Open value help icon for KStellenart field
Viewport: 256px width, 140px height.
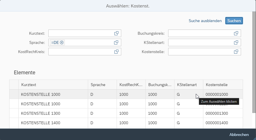click(x=236, y=42)
